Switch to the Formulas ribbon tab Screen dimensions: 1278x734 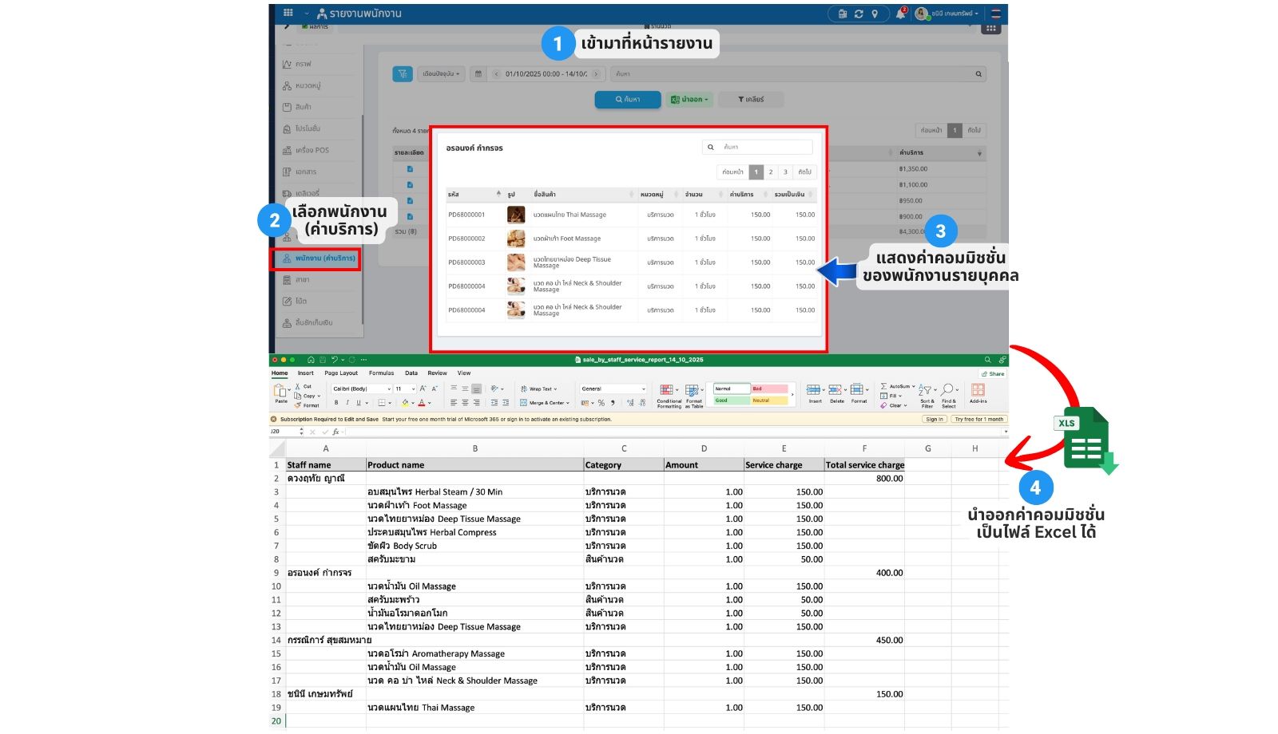coord(381,373)
